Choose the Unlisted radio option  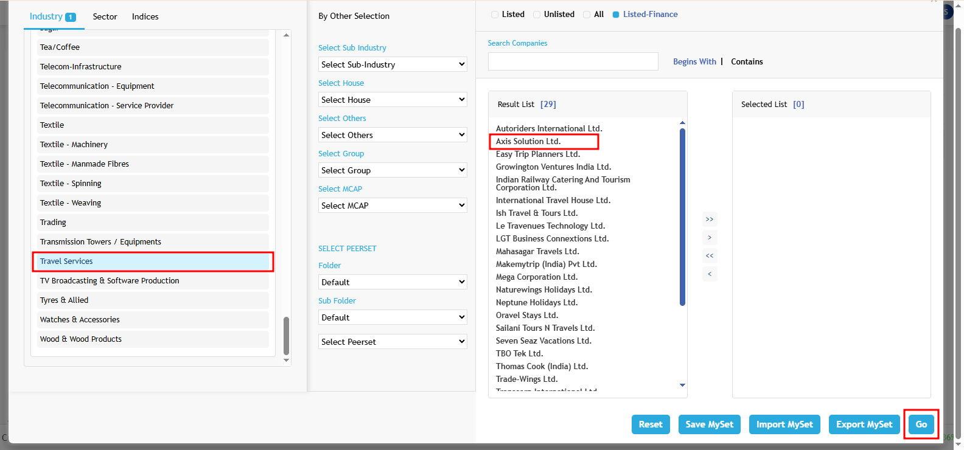(x=537, y=15)
